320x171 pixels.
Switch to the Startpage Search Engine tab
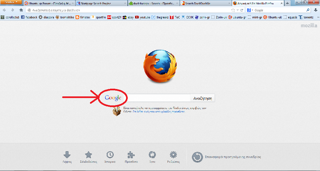(x=100, y=3)
